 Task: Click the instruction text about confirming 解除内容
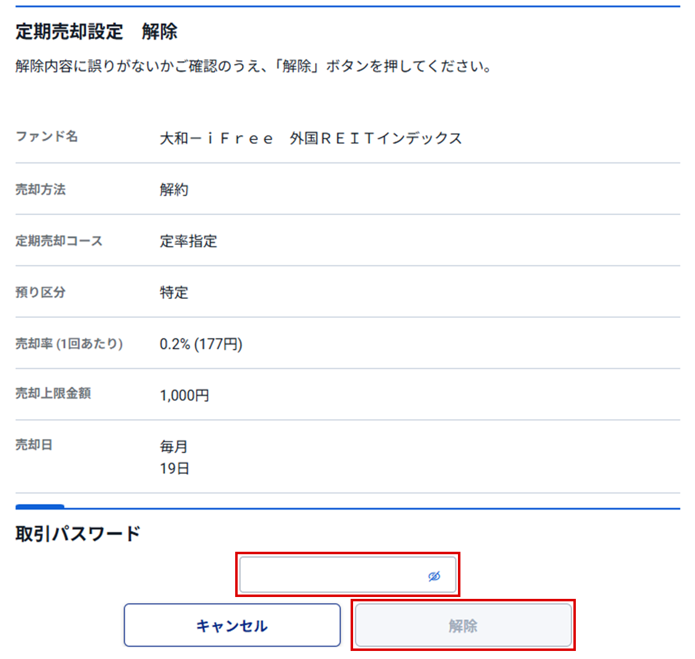[x=253, y=66]
